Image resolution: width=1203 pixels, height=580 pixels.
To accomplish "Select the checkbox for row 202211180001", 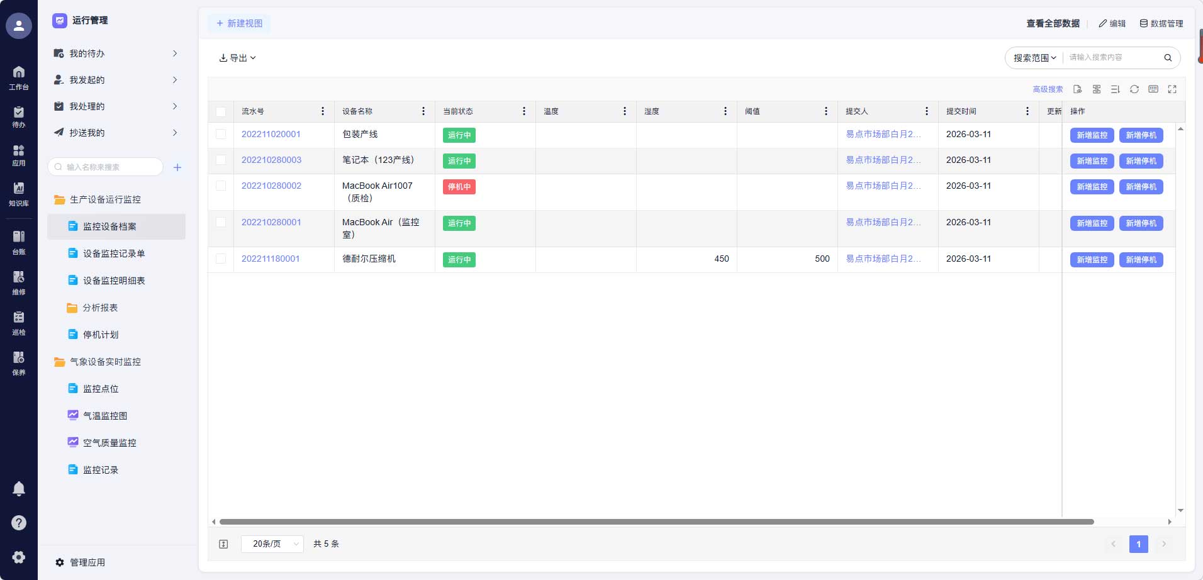I will click(x=221, y=259).
